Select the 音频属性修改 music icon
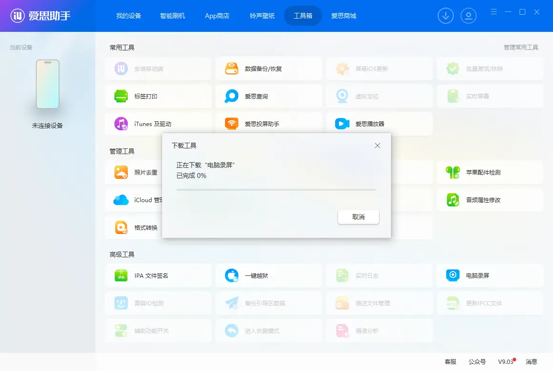Screen dimensions: 553x371 coord(453,200)
